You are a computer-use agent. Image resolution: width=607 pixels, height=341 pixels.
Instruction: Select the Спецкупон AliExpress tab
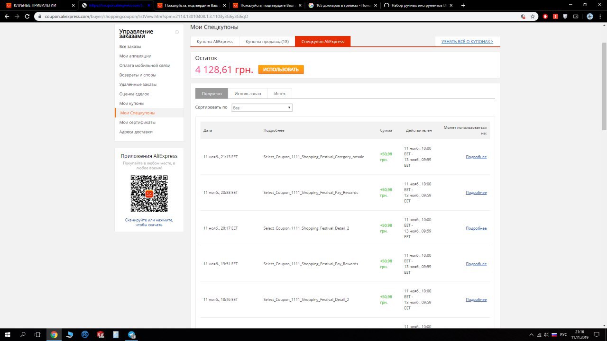[322, 41]
